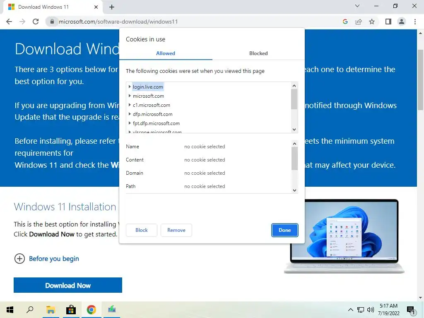Open the Windows Start menu
Viewport: 424px width, 318px height.
tap(10, 310)
